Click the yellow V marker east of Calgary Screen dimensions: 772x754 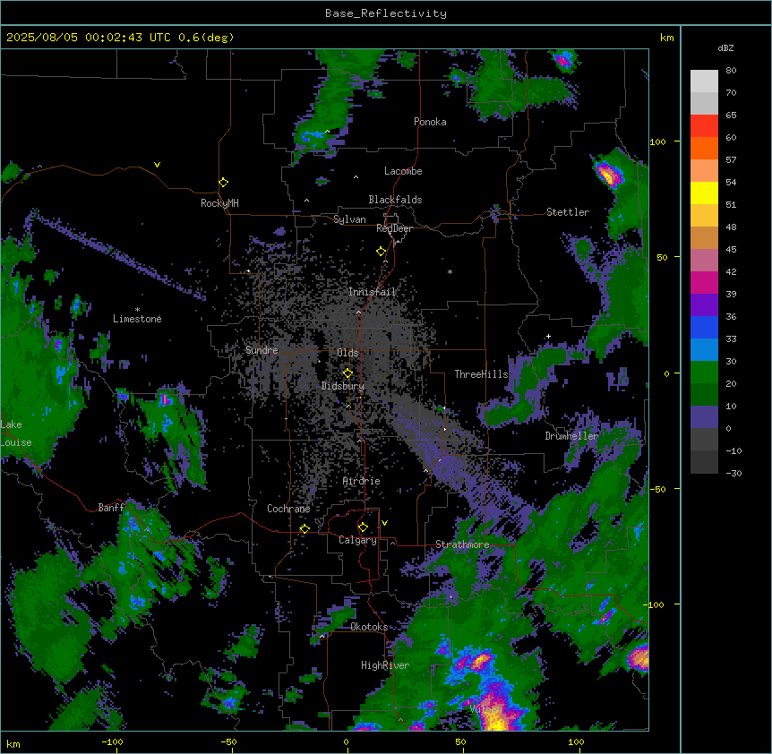coord(384,523)
